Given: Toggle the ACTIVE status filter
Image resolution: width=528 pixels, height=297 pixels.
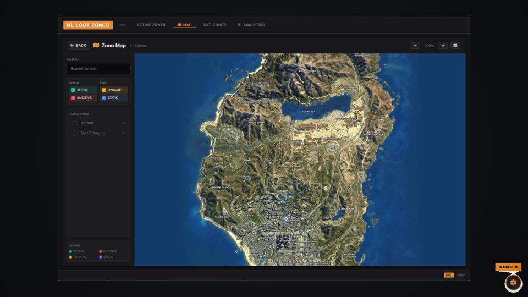Looking at the screenshot, I should pos(83,90).
